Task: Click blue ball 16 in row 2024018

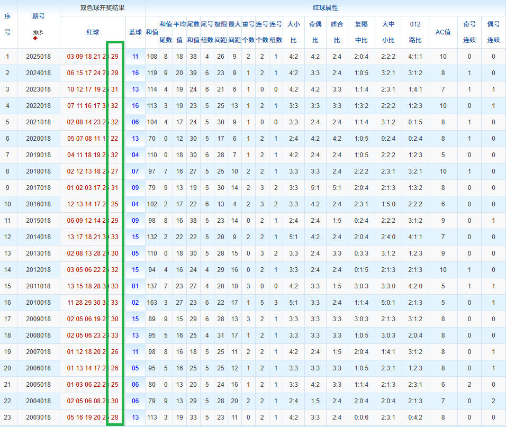Action: [135, 73]
